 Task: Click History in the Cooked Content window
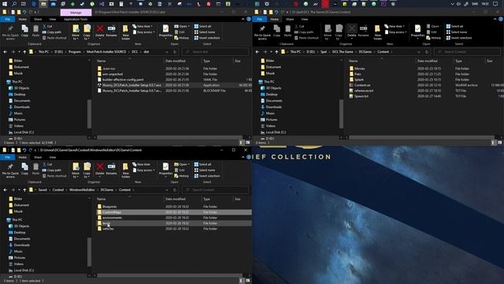pos(182,176)
